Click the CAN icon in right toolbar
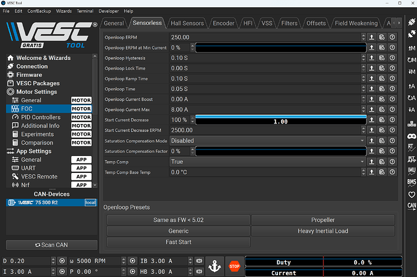The height and width of the screenshot is (277, 417). coord(412,206)
